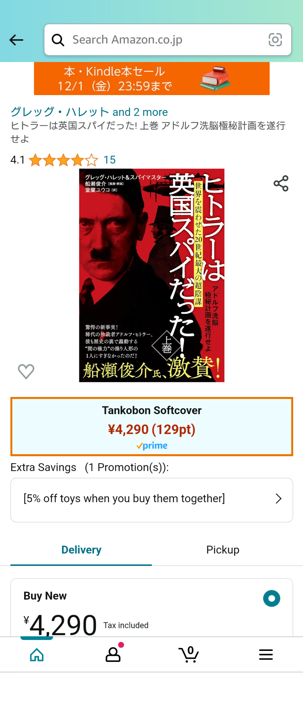Tap the Kindle本セール orange banner
Viewport: 303px width, 707px height.
click(152, 79)
